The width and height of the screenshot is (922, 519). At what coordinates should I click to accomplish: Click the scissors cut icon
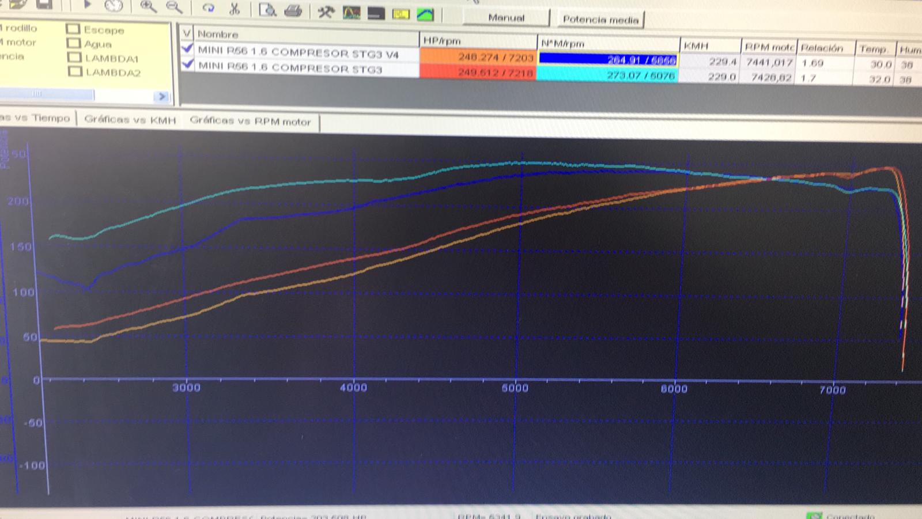[x=234, y=9]
